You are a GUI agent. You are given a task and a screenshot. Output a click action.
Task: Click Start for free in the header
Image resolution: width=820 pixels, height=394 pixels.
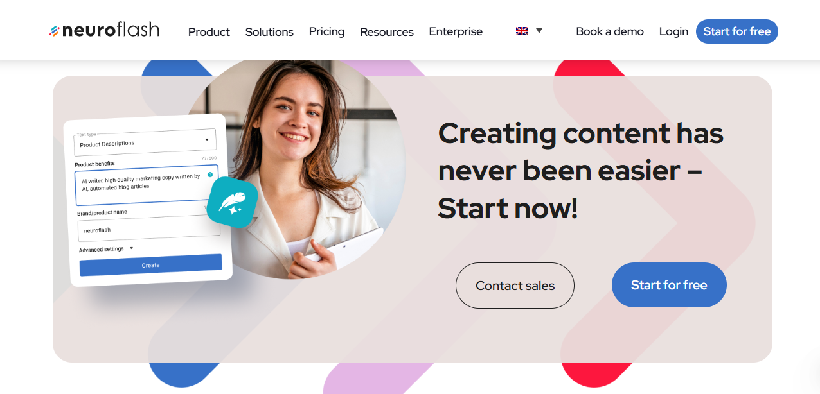point(737,31)
